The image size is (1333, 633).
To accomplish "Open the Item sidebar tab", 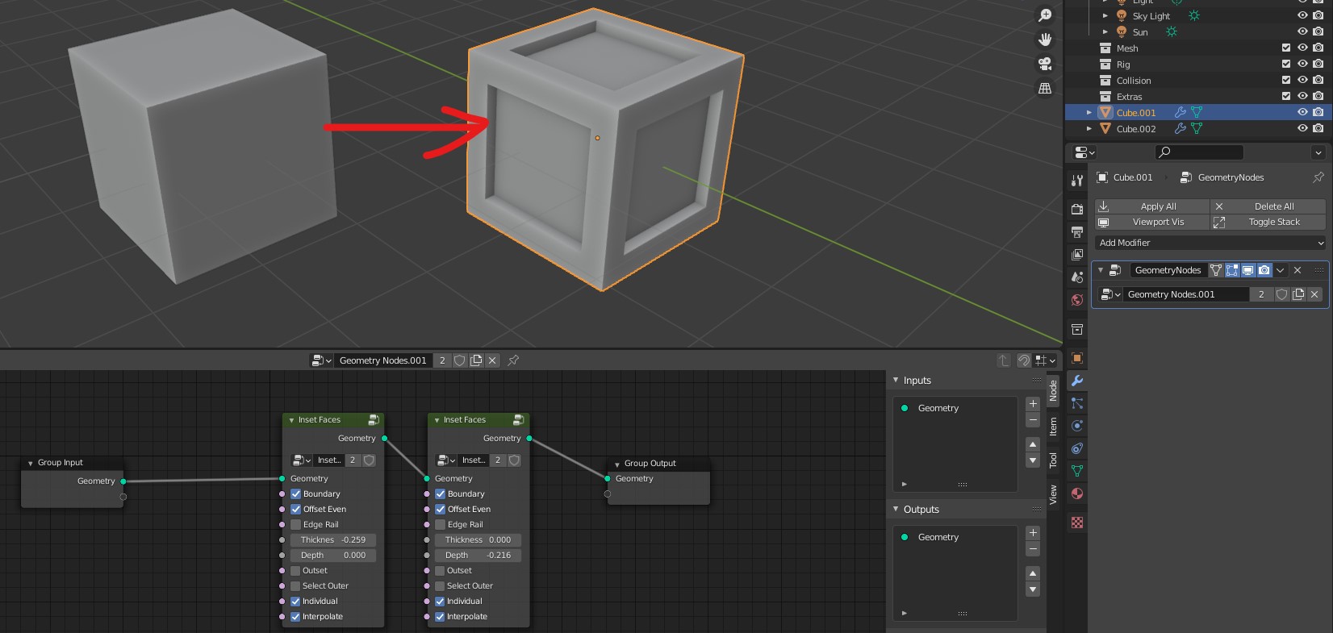I will pos(1053,427).
